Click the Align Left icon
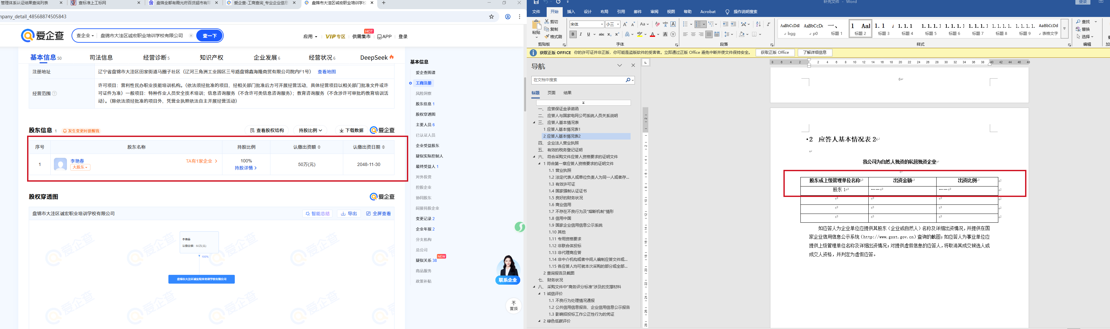 pyautogui.click(x=685, y=35)
